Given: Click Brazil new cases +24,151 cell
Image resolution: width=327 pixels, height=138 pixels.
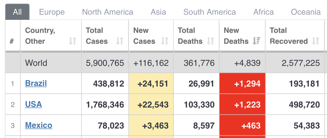Looking at the screenshot, I should pos(151,83).
